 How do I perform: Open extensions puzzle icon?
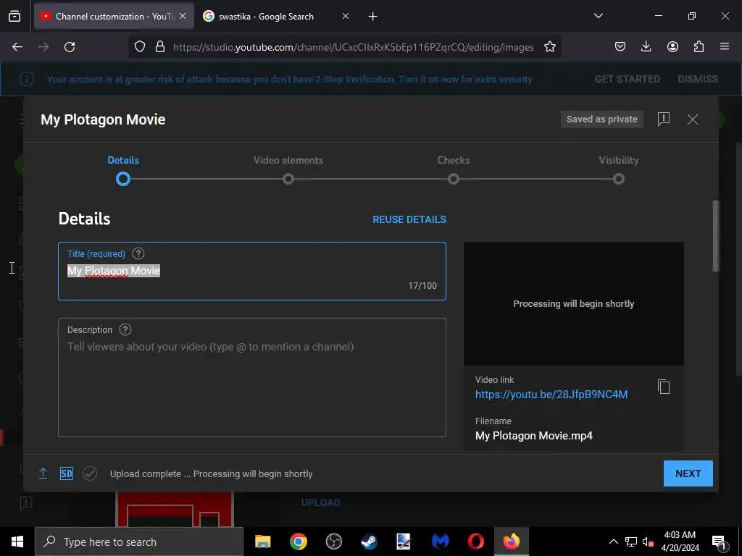pyautogui.click(x=699, y=46)
